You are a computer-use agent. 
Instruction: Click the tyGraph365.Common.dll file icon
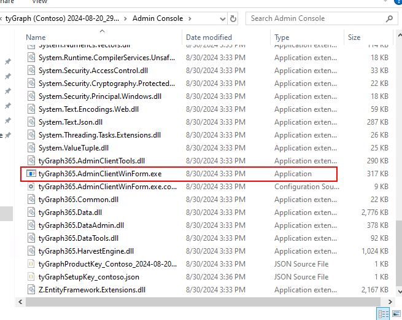click(31, 200)
